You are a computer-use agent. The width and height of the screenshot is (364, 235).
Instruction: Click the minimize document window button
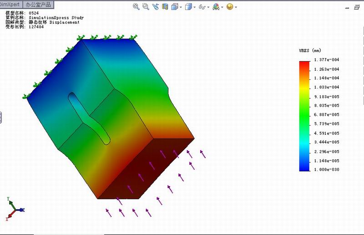[x=348, y=7]
